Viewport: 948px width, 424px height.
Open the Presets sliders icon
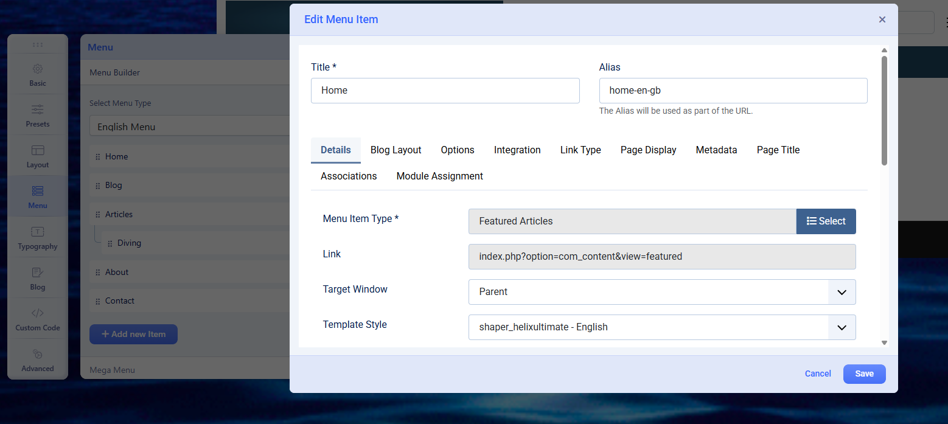38,109
